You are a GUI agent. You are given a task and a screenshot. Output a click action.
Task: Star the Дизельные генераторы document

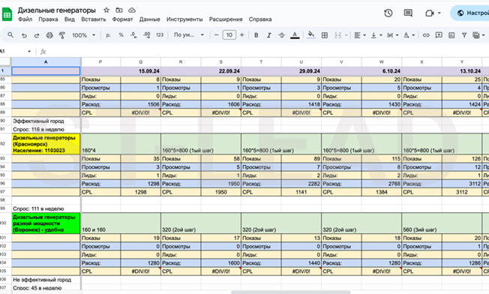106,10
